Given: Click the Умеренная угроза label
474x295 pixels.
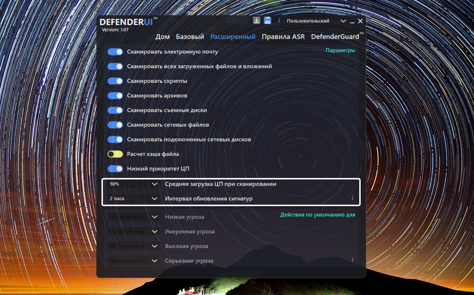Looking at the screenshot, I should (x=190, y=231).
